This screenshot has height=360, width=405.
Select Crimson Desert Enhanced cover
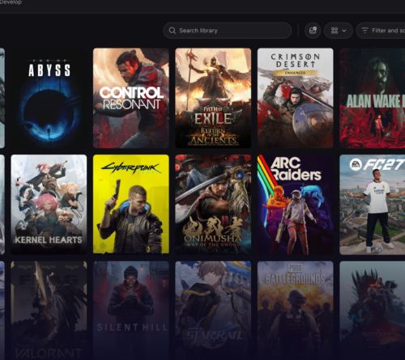click(x=295, y=98)
